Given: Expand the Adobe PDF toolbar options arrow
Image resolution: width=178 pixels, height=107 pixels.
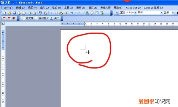Looking at the screenshot, I should (x=18, y=18).
